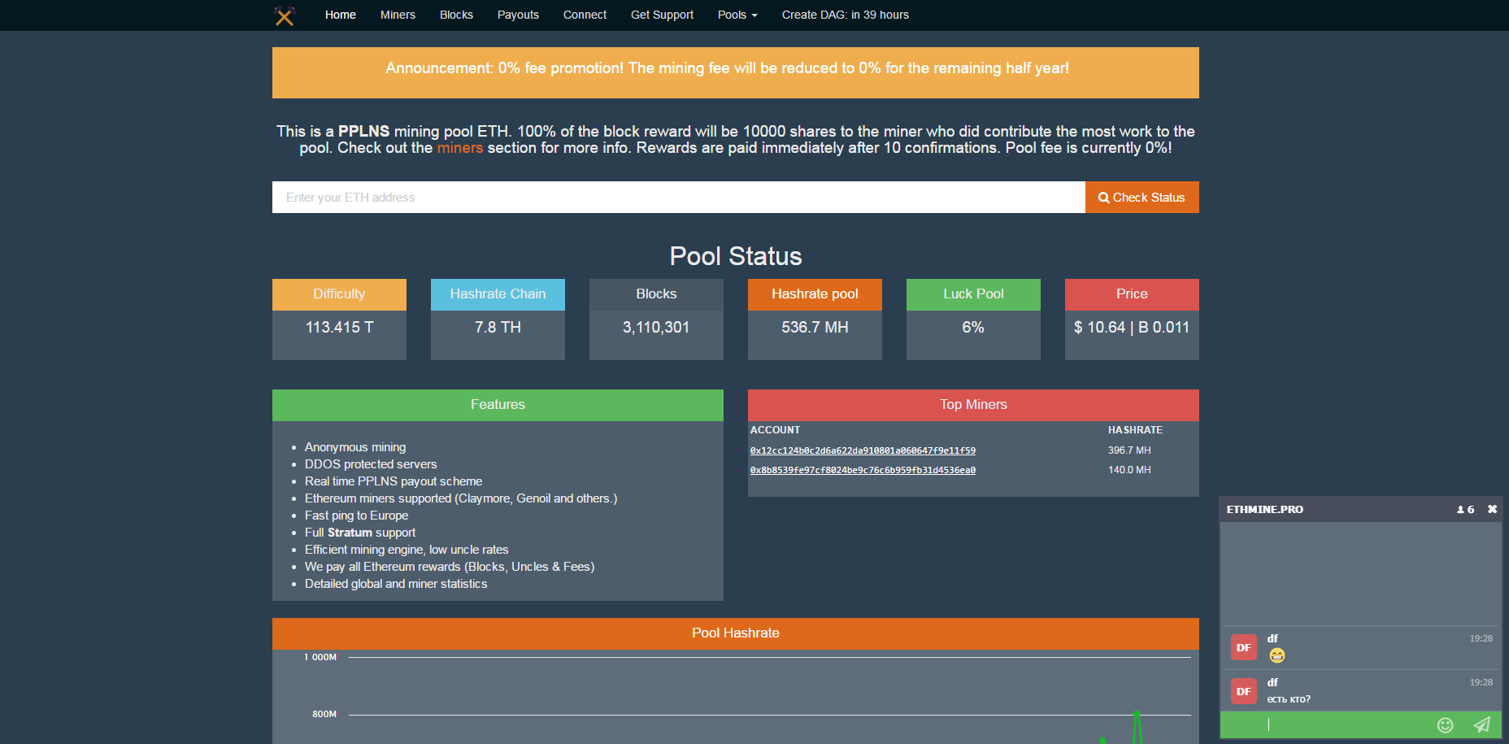Click the ACCOUNT column header

tap(775, 430)
